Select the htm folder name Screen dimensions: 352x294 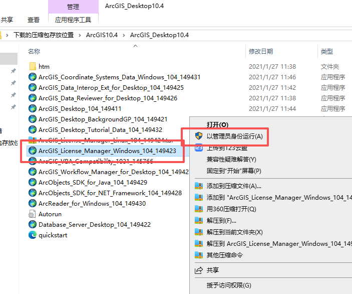[44, 67]
